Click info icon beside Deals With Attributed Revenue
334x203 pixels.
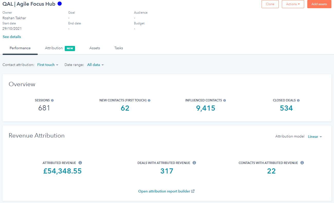pos(194,163)
